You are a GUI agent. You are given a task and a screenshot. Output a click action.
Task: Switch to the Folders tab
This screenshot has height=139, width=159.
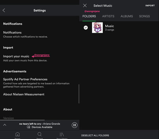tap(89, 16)
